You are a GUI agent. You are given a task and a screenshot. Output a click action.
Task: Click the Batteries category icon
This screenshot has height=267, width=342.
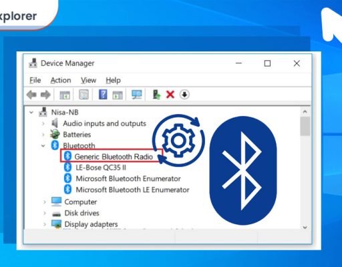point(55,134)
